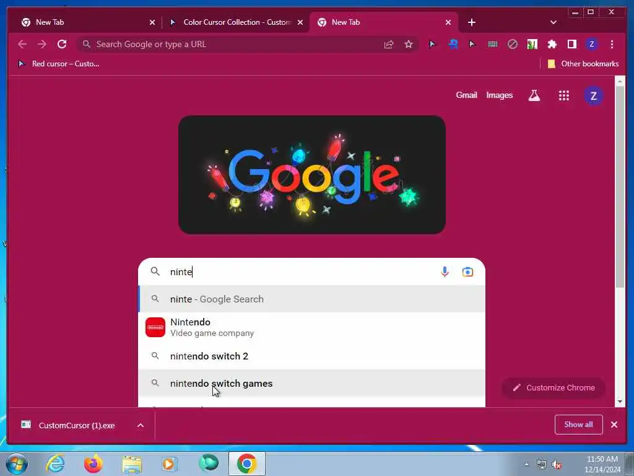
Task: Open the keyboard extension icon
Action: (492, 44)
